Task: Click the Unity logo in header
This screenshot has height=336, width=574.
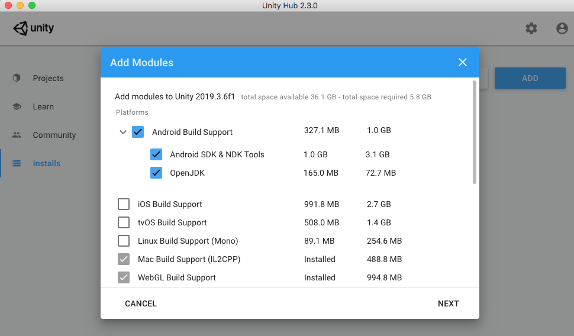Action: (33, 28)
